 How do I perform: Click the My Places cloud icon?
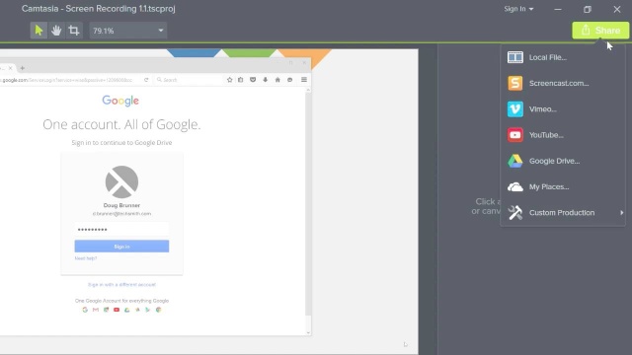(515, 186)
